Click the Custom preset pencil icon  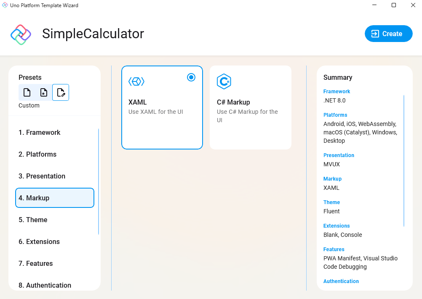tap(60, 92)
